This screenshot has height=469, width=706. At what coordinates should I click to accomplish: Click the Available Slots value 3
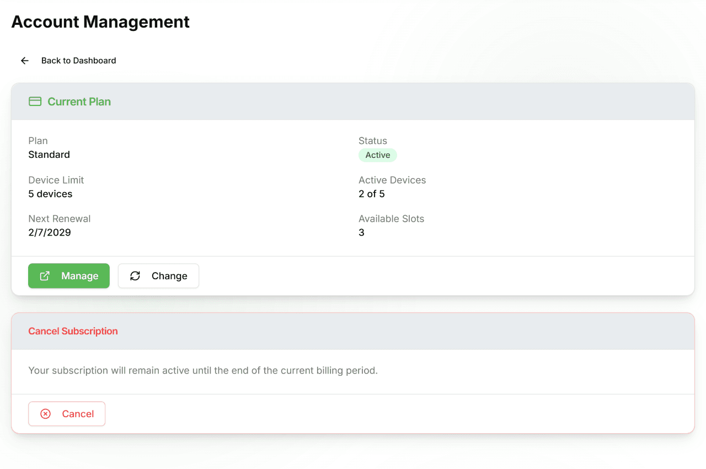pyautogui.click(x=361, y=232)
